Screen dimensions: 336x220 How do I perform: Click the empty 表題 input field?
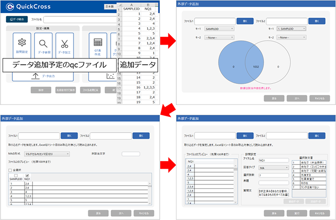tap(274, 183)
